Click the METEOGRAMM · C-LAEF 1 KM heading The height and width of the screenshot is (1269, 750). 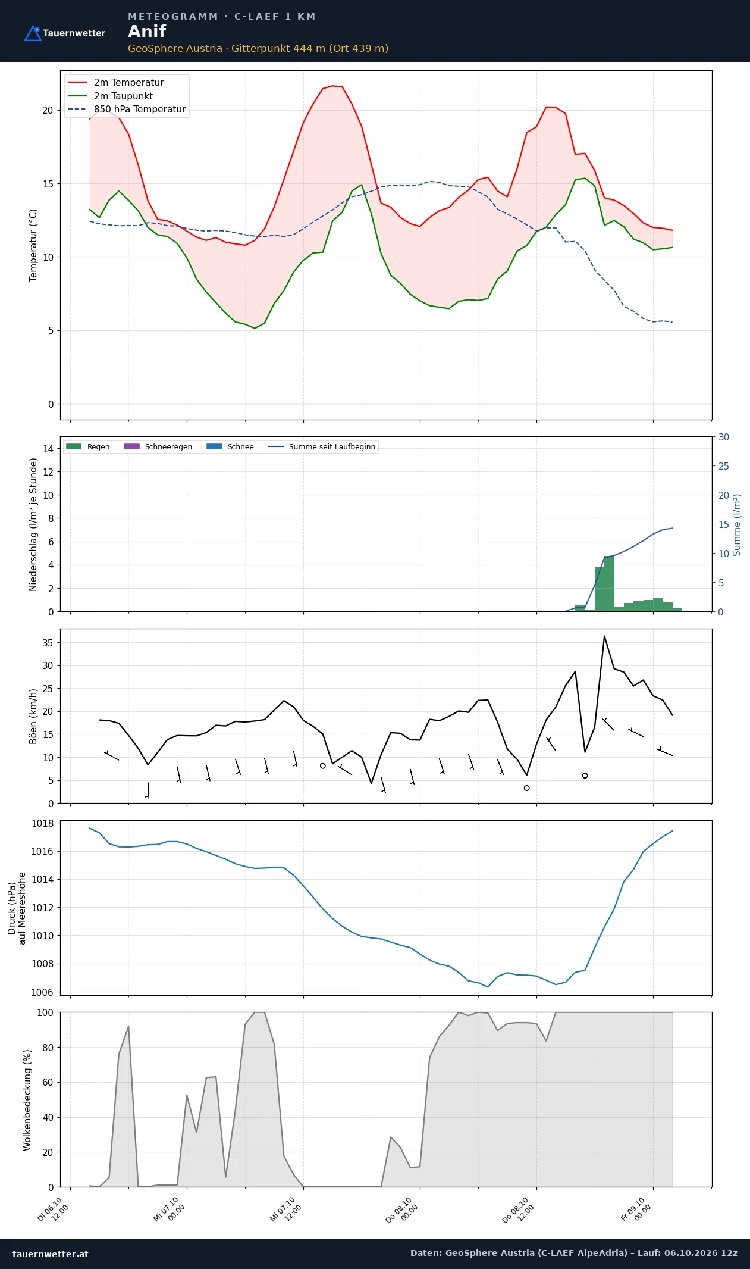pos(221,17)
